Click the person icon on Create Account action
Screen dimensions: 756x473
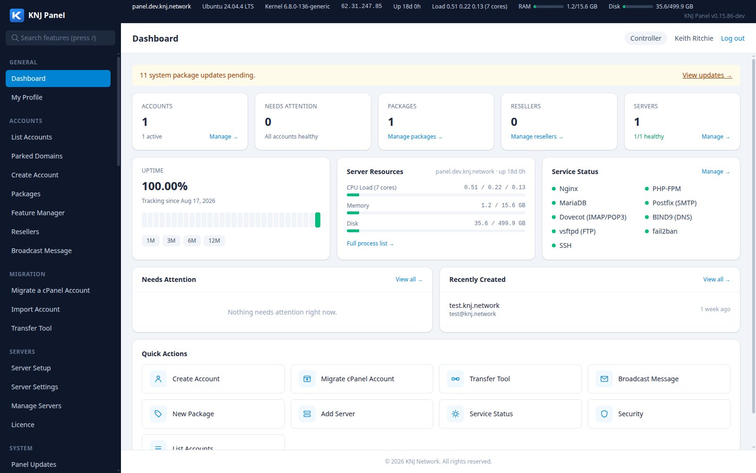point(158,379)
